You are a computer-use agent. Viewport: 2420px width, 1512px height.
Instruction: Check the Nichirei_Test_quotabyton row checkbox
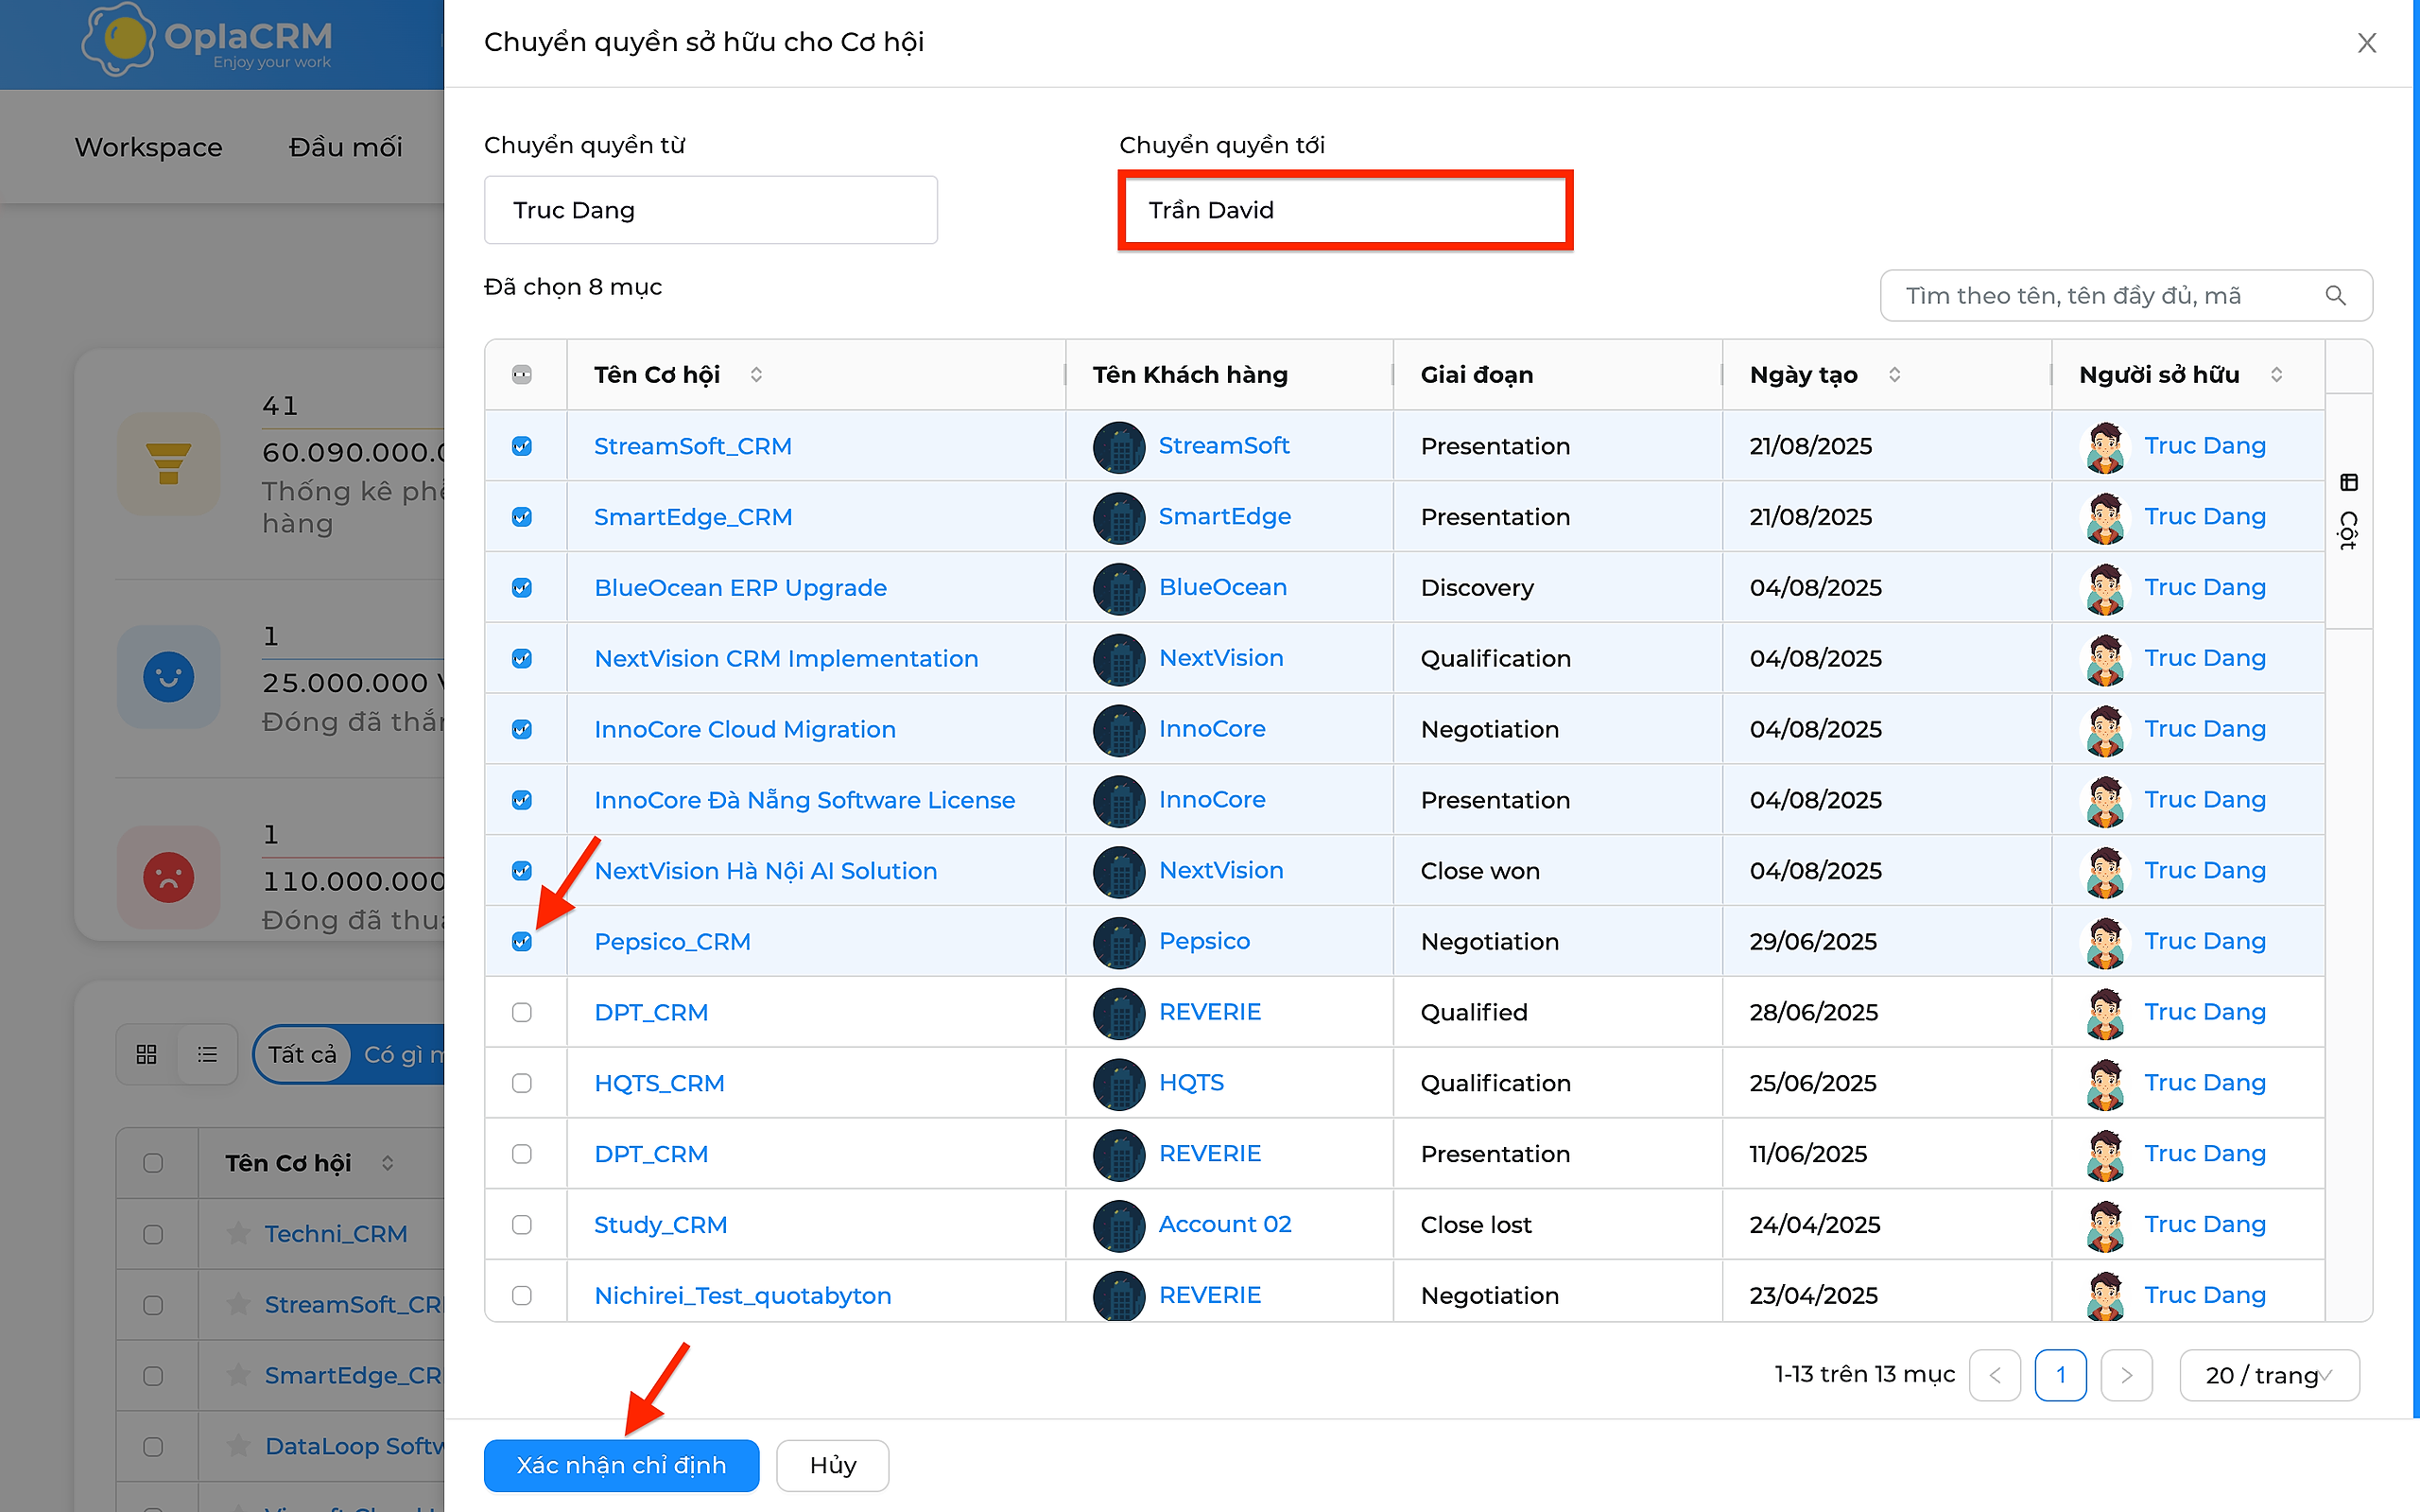click(522, 1296)
